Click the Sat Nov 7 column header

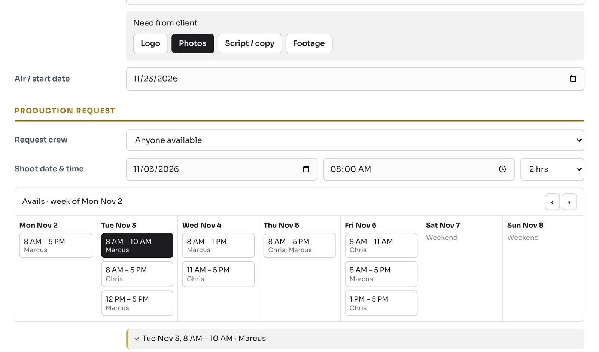coord(443,225)
